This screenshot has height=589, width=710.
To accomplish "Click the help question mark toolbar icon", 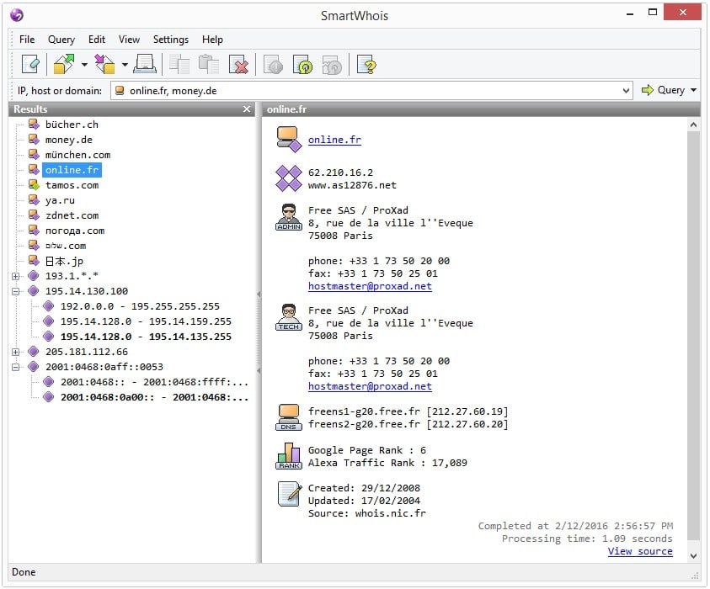I will (366, 64).
